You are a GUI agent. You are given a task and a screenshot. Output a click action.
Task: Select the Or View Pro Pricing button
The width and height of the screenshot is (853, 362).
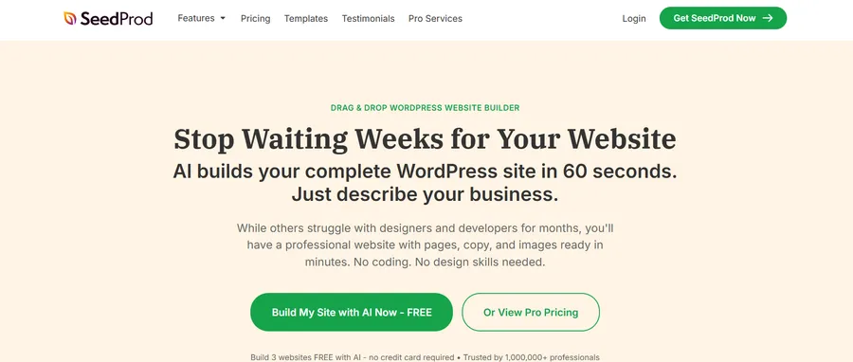[531, 312]
